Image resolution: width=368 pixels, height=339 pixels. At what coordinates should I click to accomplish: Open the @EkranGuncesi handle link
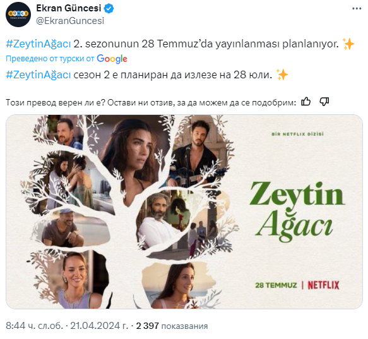(x=70, y=21)
